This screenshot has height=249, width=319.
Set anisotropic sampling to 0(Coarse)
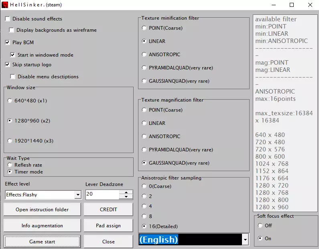coord(144,186)
